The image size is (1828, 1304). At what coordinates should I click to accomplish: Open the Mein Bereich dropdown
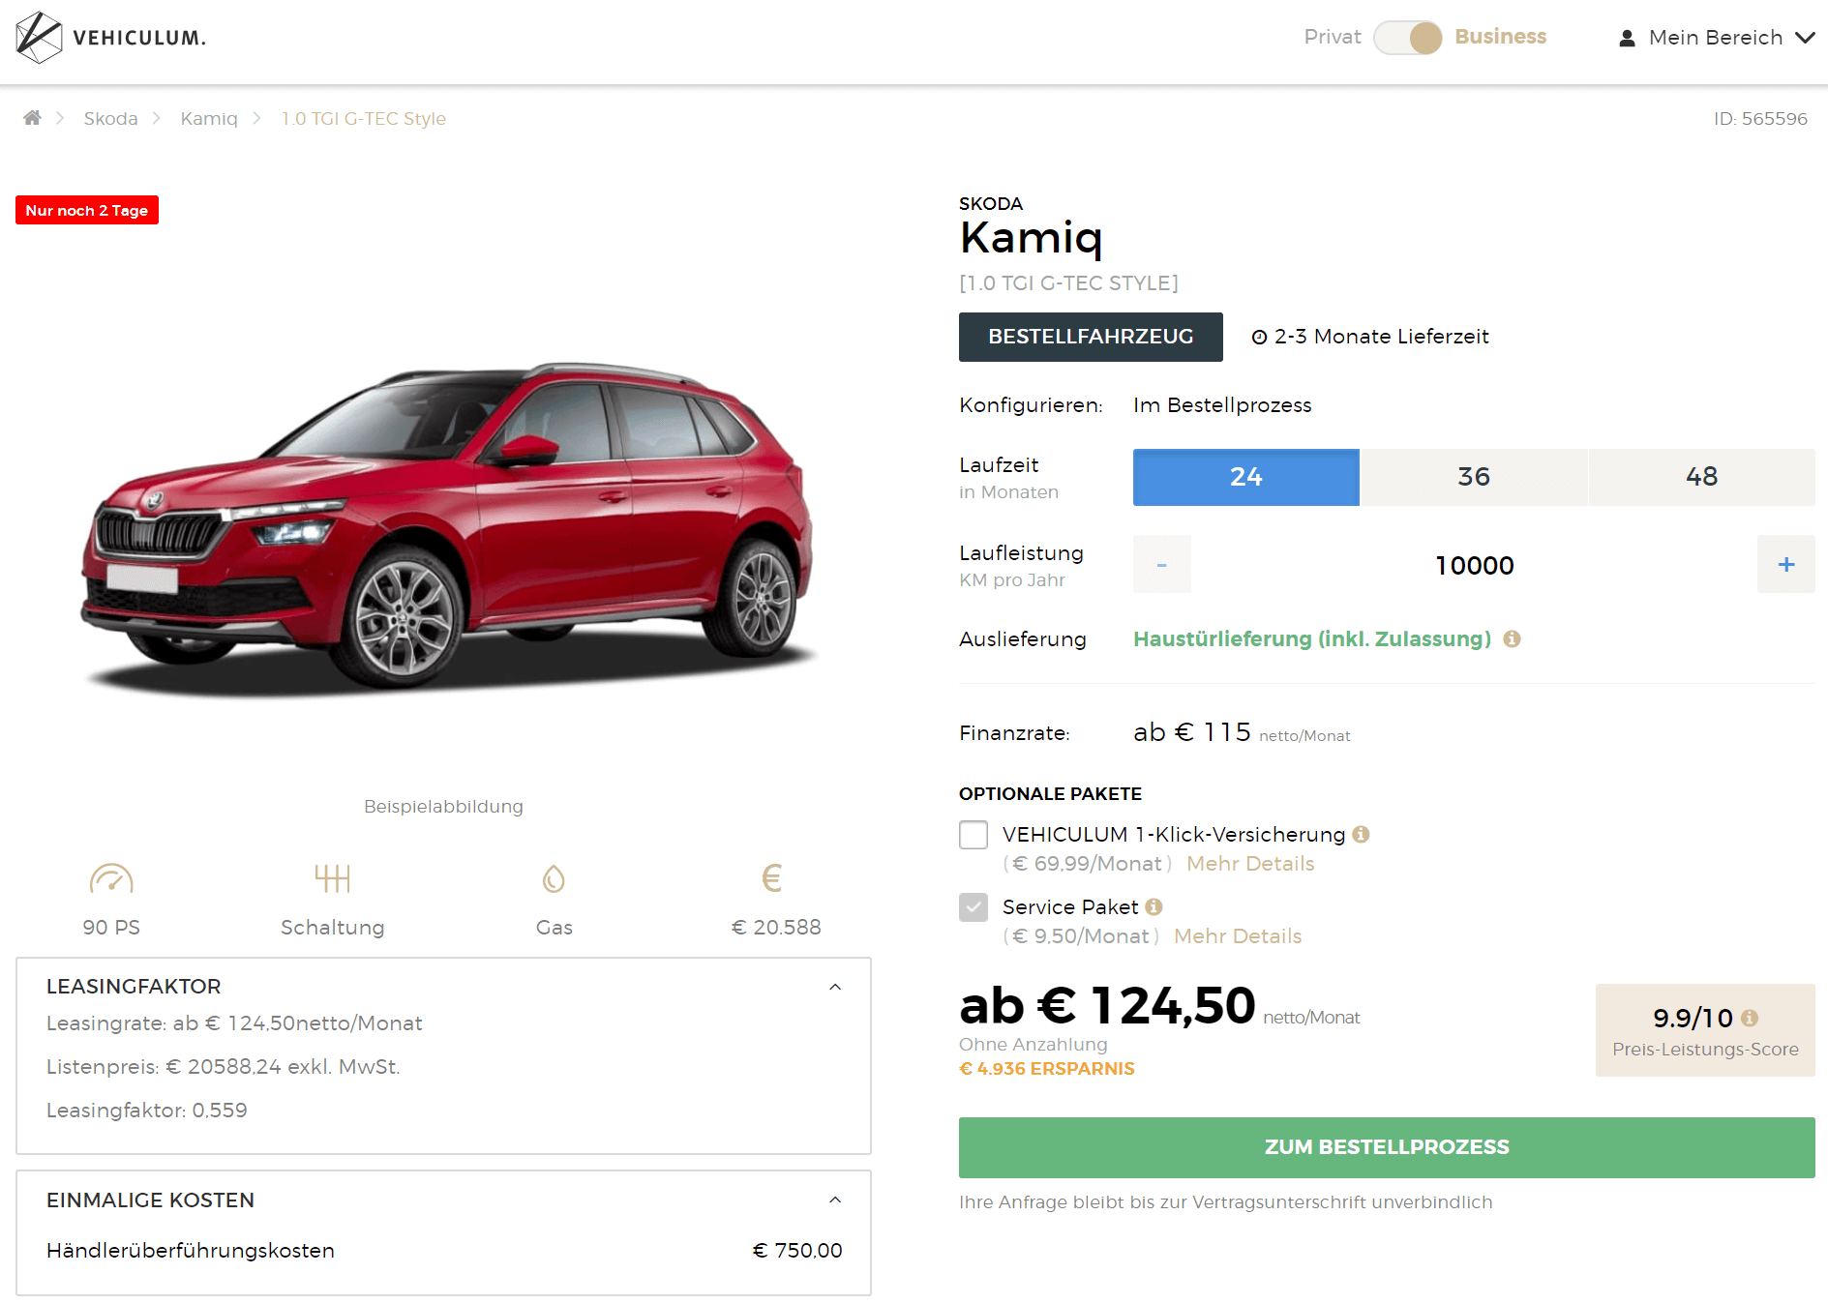(1718, 38)
